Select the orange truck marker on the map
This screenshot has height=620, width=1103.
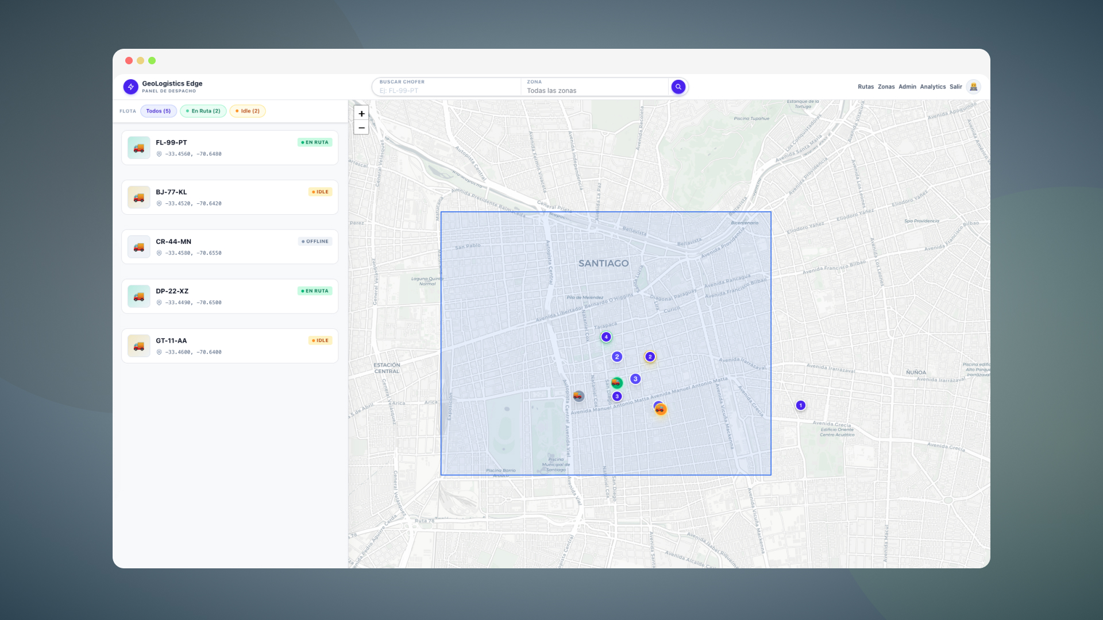click(x=661, y=409)
